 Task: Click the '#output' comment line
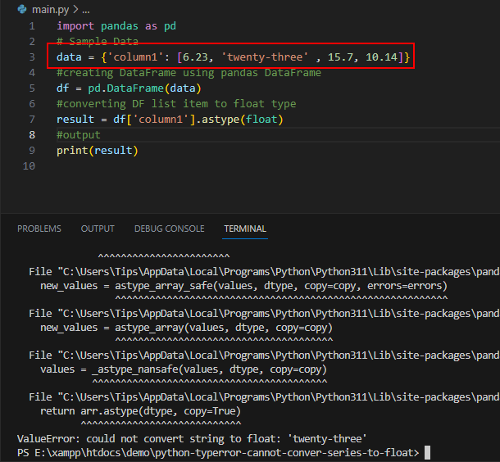click(79, 135)
